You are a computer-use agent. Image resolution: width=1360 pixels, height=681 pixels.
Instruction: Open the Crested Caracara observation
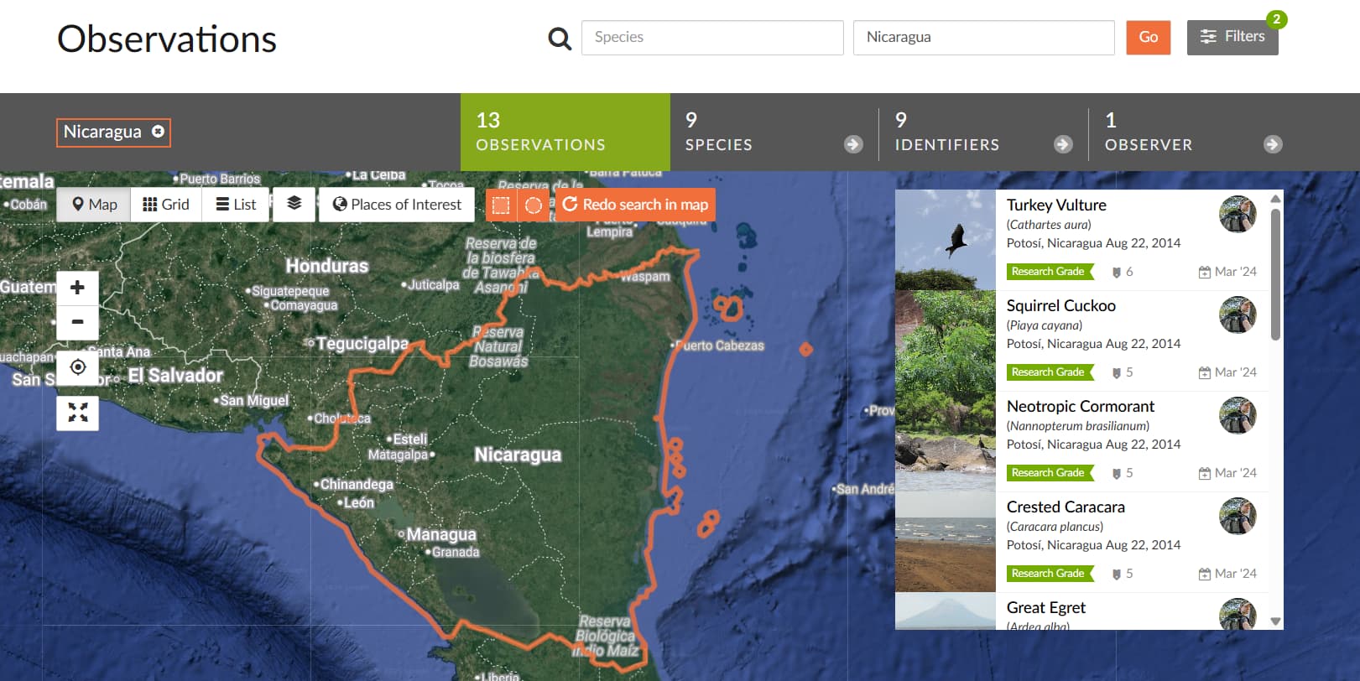[1066, 507]
